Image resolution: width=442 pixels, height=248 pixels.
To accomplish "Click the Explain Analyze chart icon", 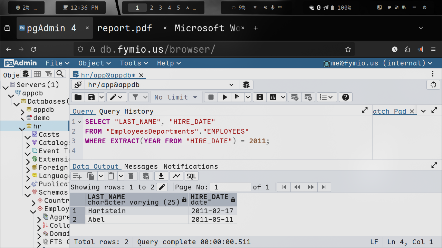I will click(273, 97).
